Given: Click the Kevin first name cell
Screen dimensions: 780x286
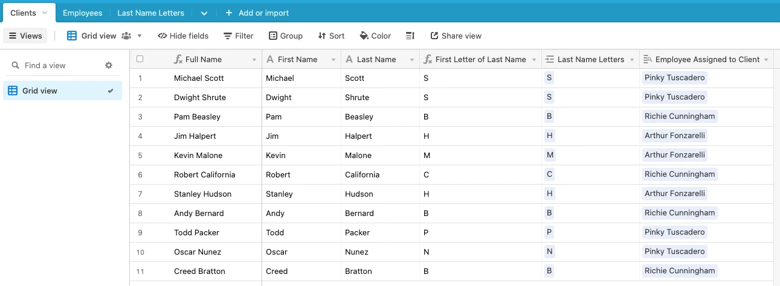Looking at the screenshot, I should click(301, 155).
